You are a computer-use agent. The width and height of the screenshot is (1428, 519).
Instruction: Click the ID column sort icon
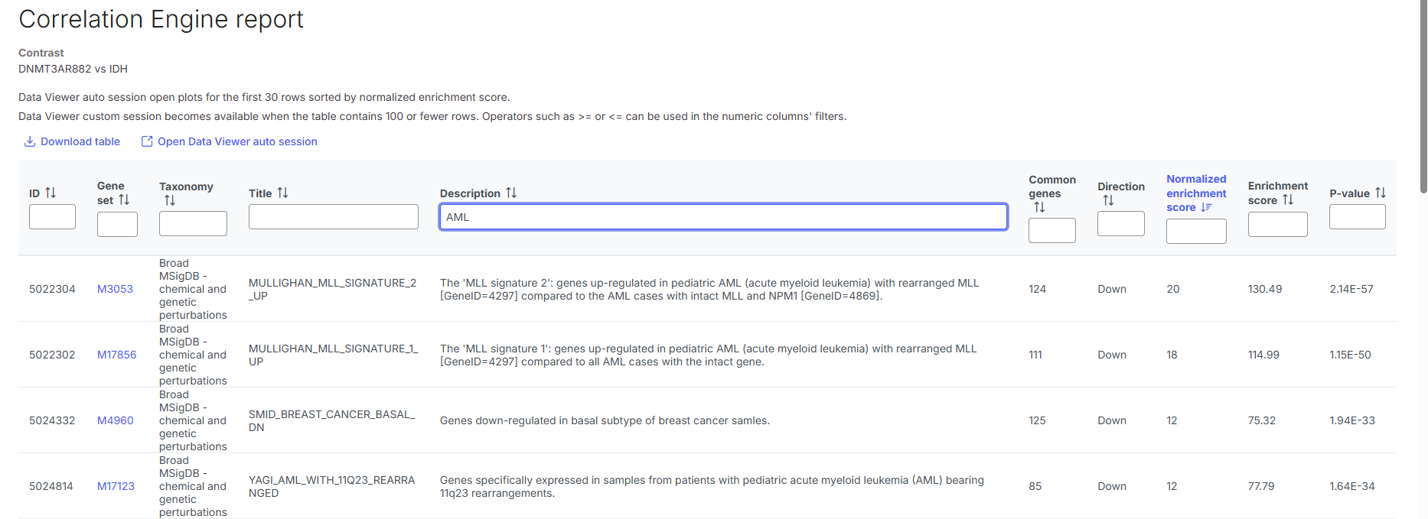(x=51, y=193)
